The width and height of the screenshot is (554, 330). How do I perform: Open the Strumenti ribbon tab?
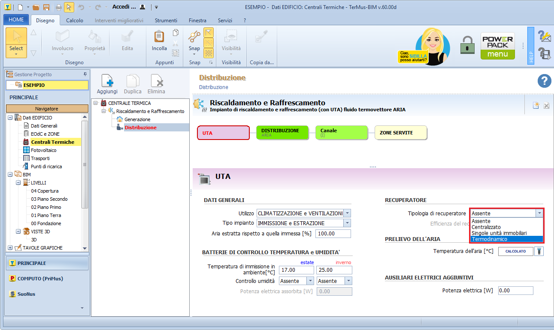point(166,20)
